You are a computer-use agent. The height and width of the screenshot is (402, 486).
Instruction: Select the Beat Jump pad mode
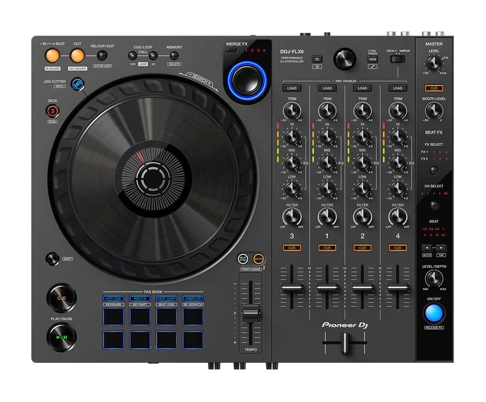pyautogui.click(x=166, y=298)
